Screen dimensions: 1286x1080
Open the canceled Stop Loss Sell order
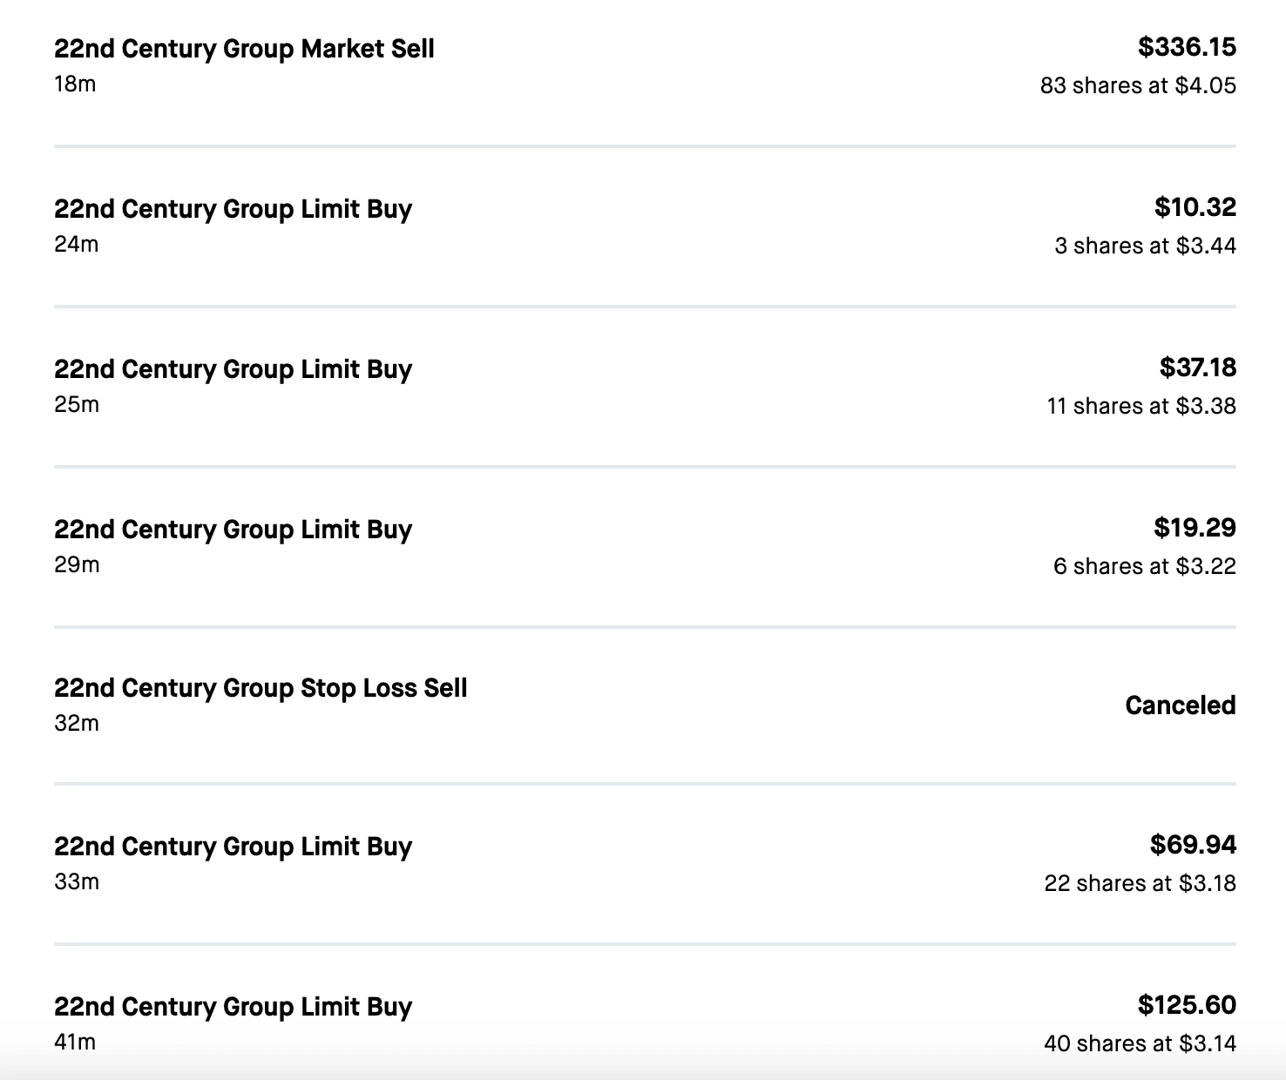[x=261, y=688]
